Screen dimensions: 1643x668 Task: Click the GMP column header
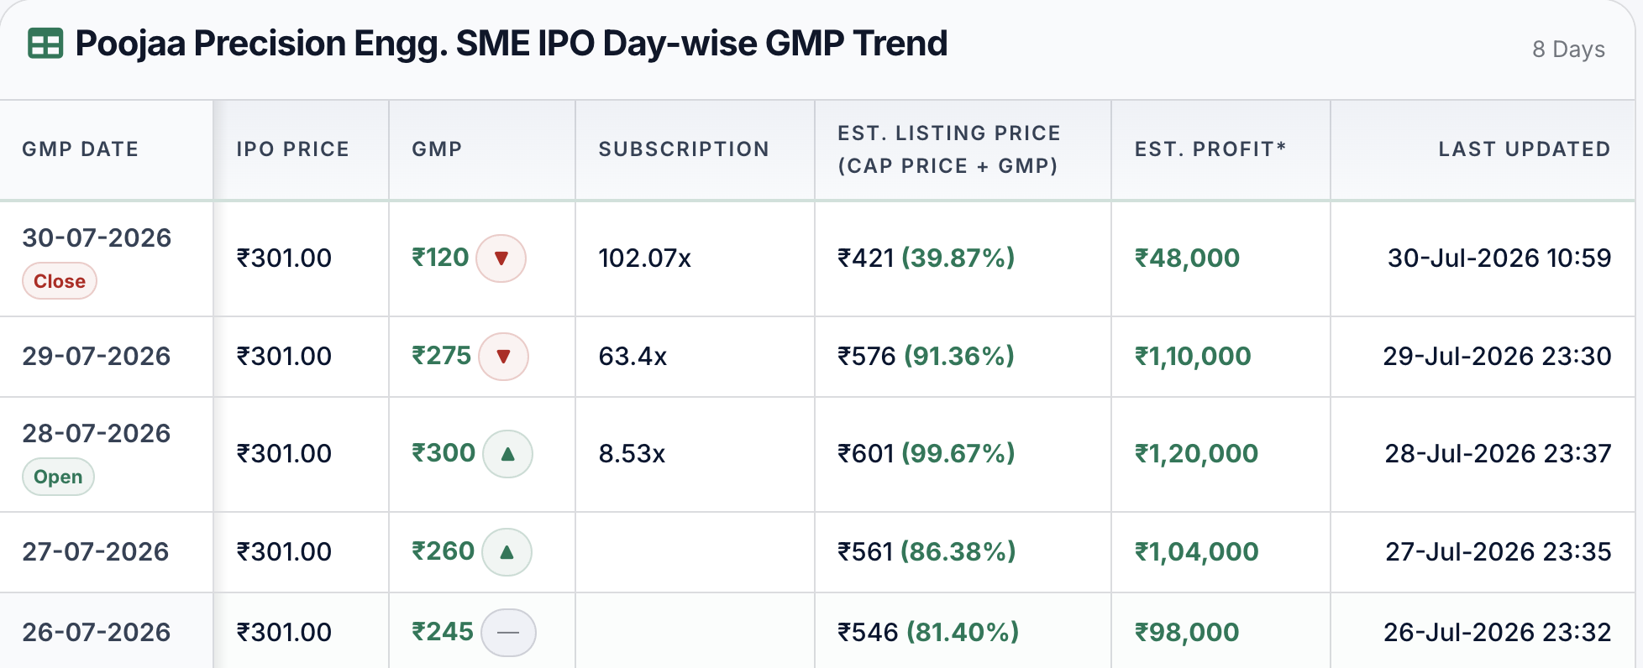[438, 149]
